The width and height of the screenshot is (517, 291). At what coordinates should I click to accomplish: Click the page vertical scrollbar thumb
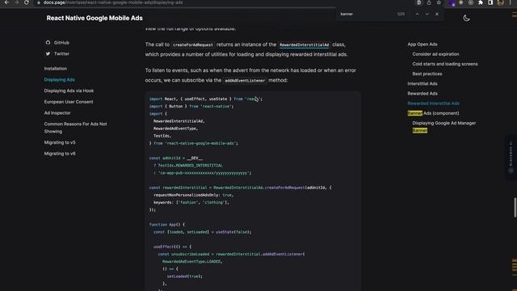(x=515, y=208)
